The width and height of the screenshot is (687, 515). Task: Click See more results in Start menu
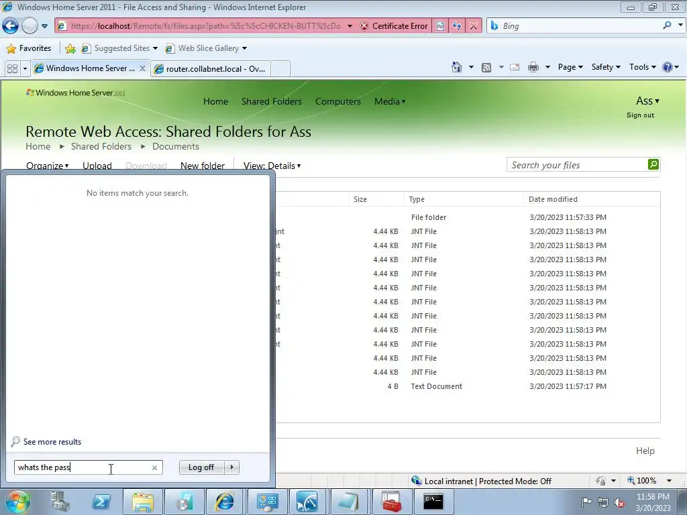[x=46, y=442]
